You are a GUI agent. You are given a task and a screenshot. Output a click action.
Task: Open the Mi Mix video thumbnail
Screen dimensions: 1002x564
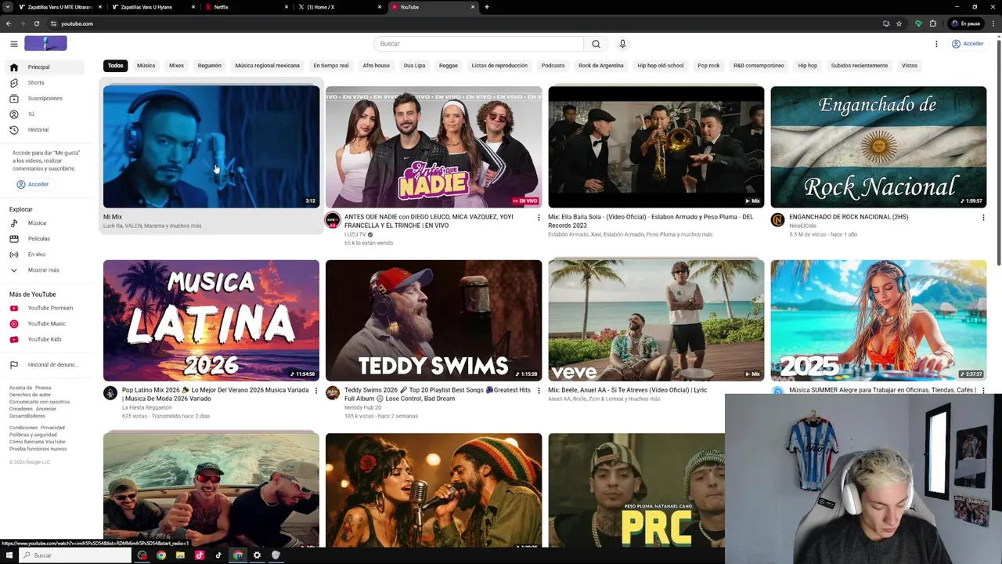click(x=211, y=146)
